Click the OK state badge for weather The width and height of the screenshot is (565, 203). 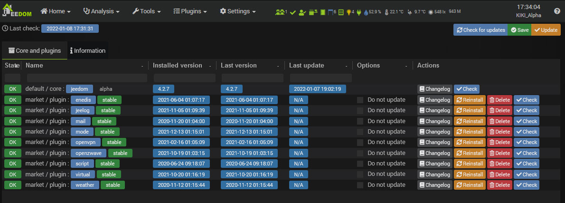[x=13, y=185]
